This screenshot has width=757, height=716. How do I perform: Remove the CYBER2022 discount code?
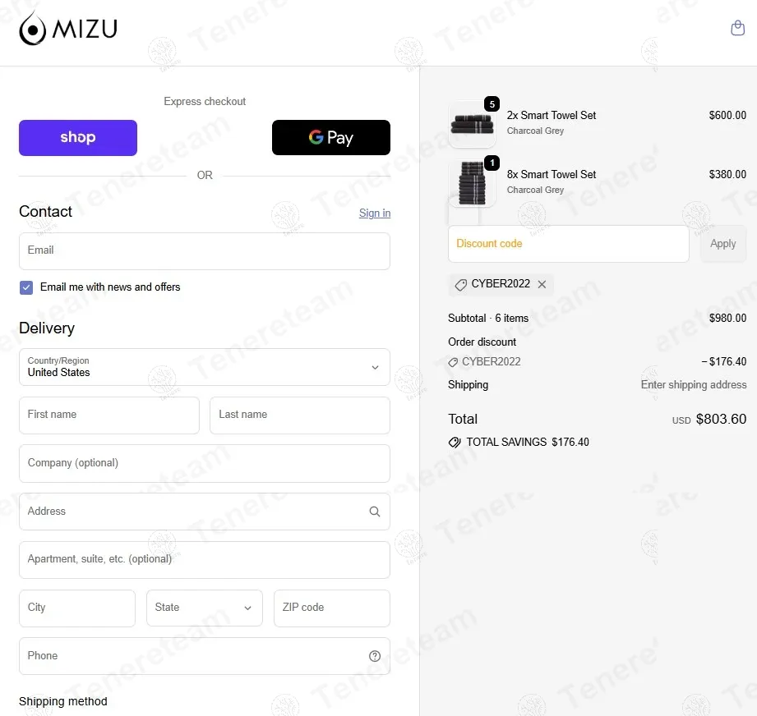tap(542, 284)
